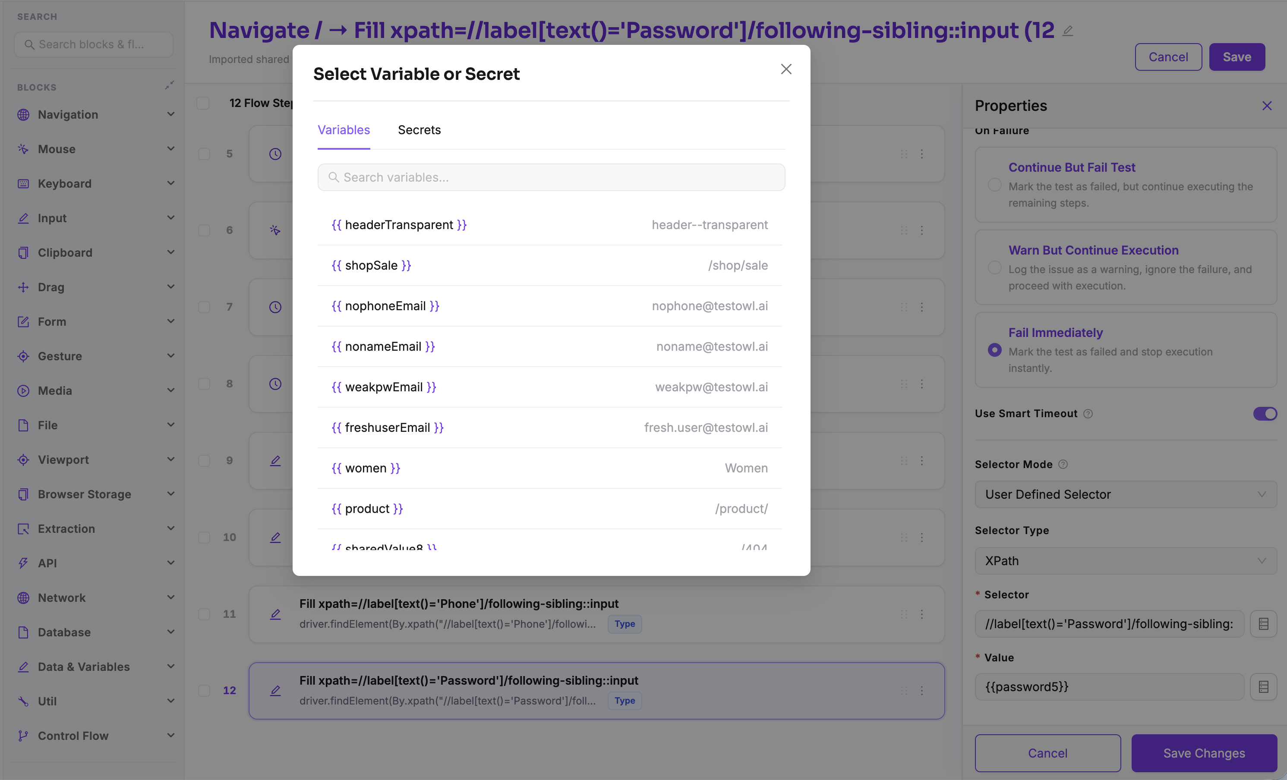Screen dimensions: 1287x780
Task: Click the three-dot menu on step 12
Action: (x=922, y=691)
